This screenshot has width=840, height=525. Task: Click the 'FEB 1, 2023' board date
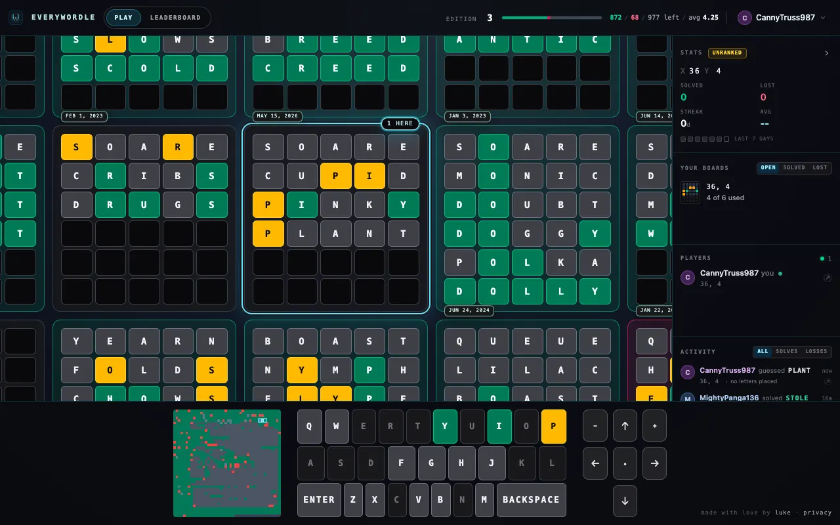pyautogui.click(x=85, y=116)
